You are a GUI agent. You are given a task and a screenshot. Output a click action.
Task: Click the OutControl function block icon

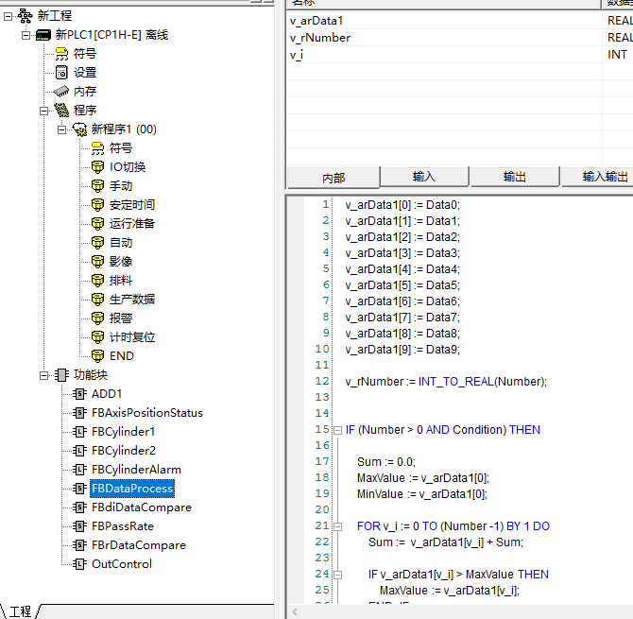pyautogui.click(x=79, y=564)
